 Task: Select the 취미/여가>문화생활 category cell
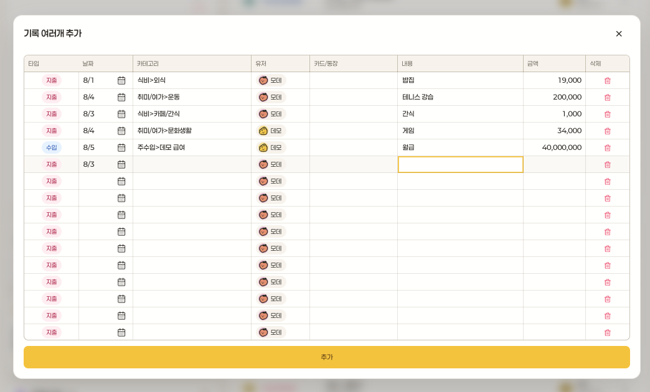coord(192,131)
